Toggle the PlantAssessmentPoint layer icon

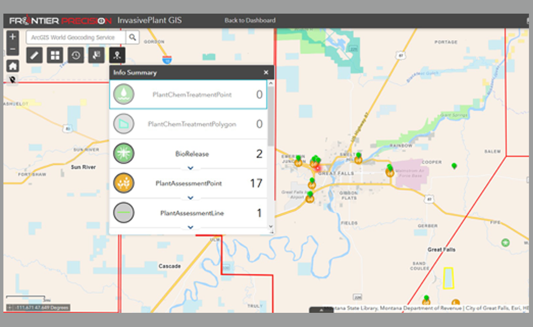pyautogui.click(x=124, y=183)
